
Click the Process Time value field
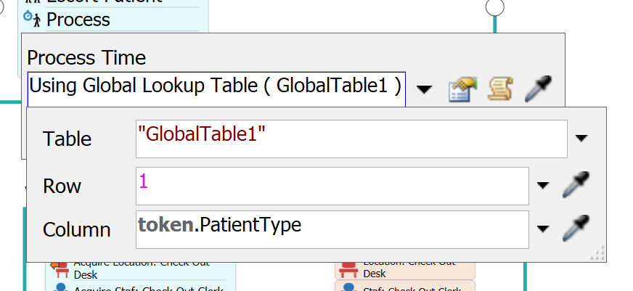coord(216,89)
